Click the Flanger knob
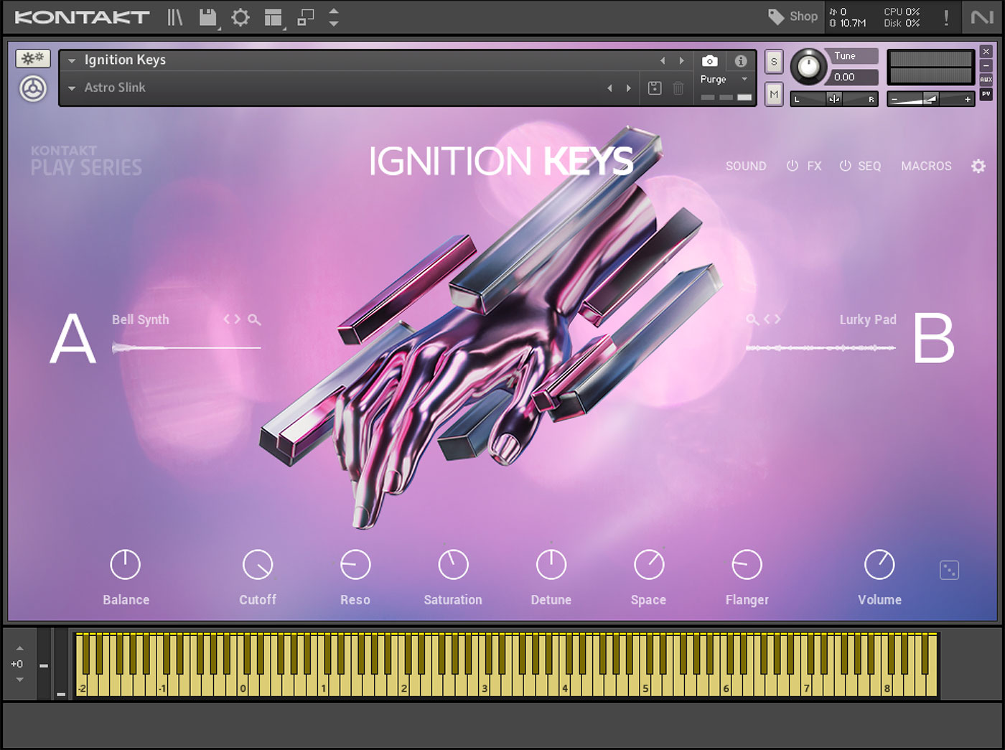The width and height of the screenshot is (1005, 750). click(747, 565)
